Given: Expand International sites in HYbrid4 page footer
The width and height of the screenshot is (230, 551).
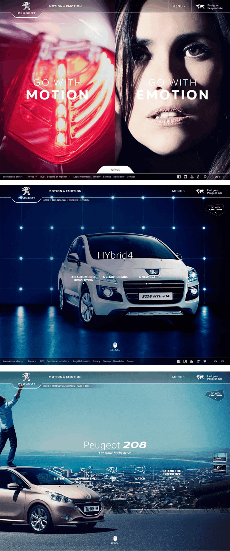Looking at the screenshot, I should tap(13, 361).
